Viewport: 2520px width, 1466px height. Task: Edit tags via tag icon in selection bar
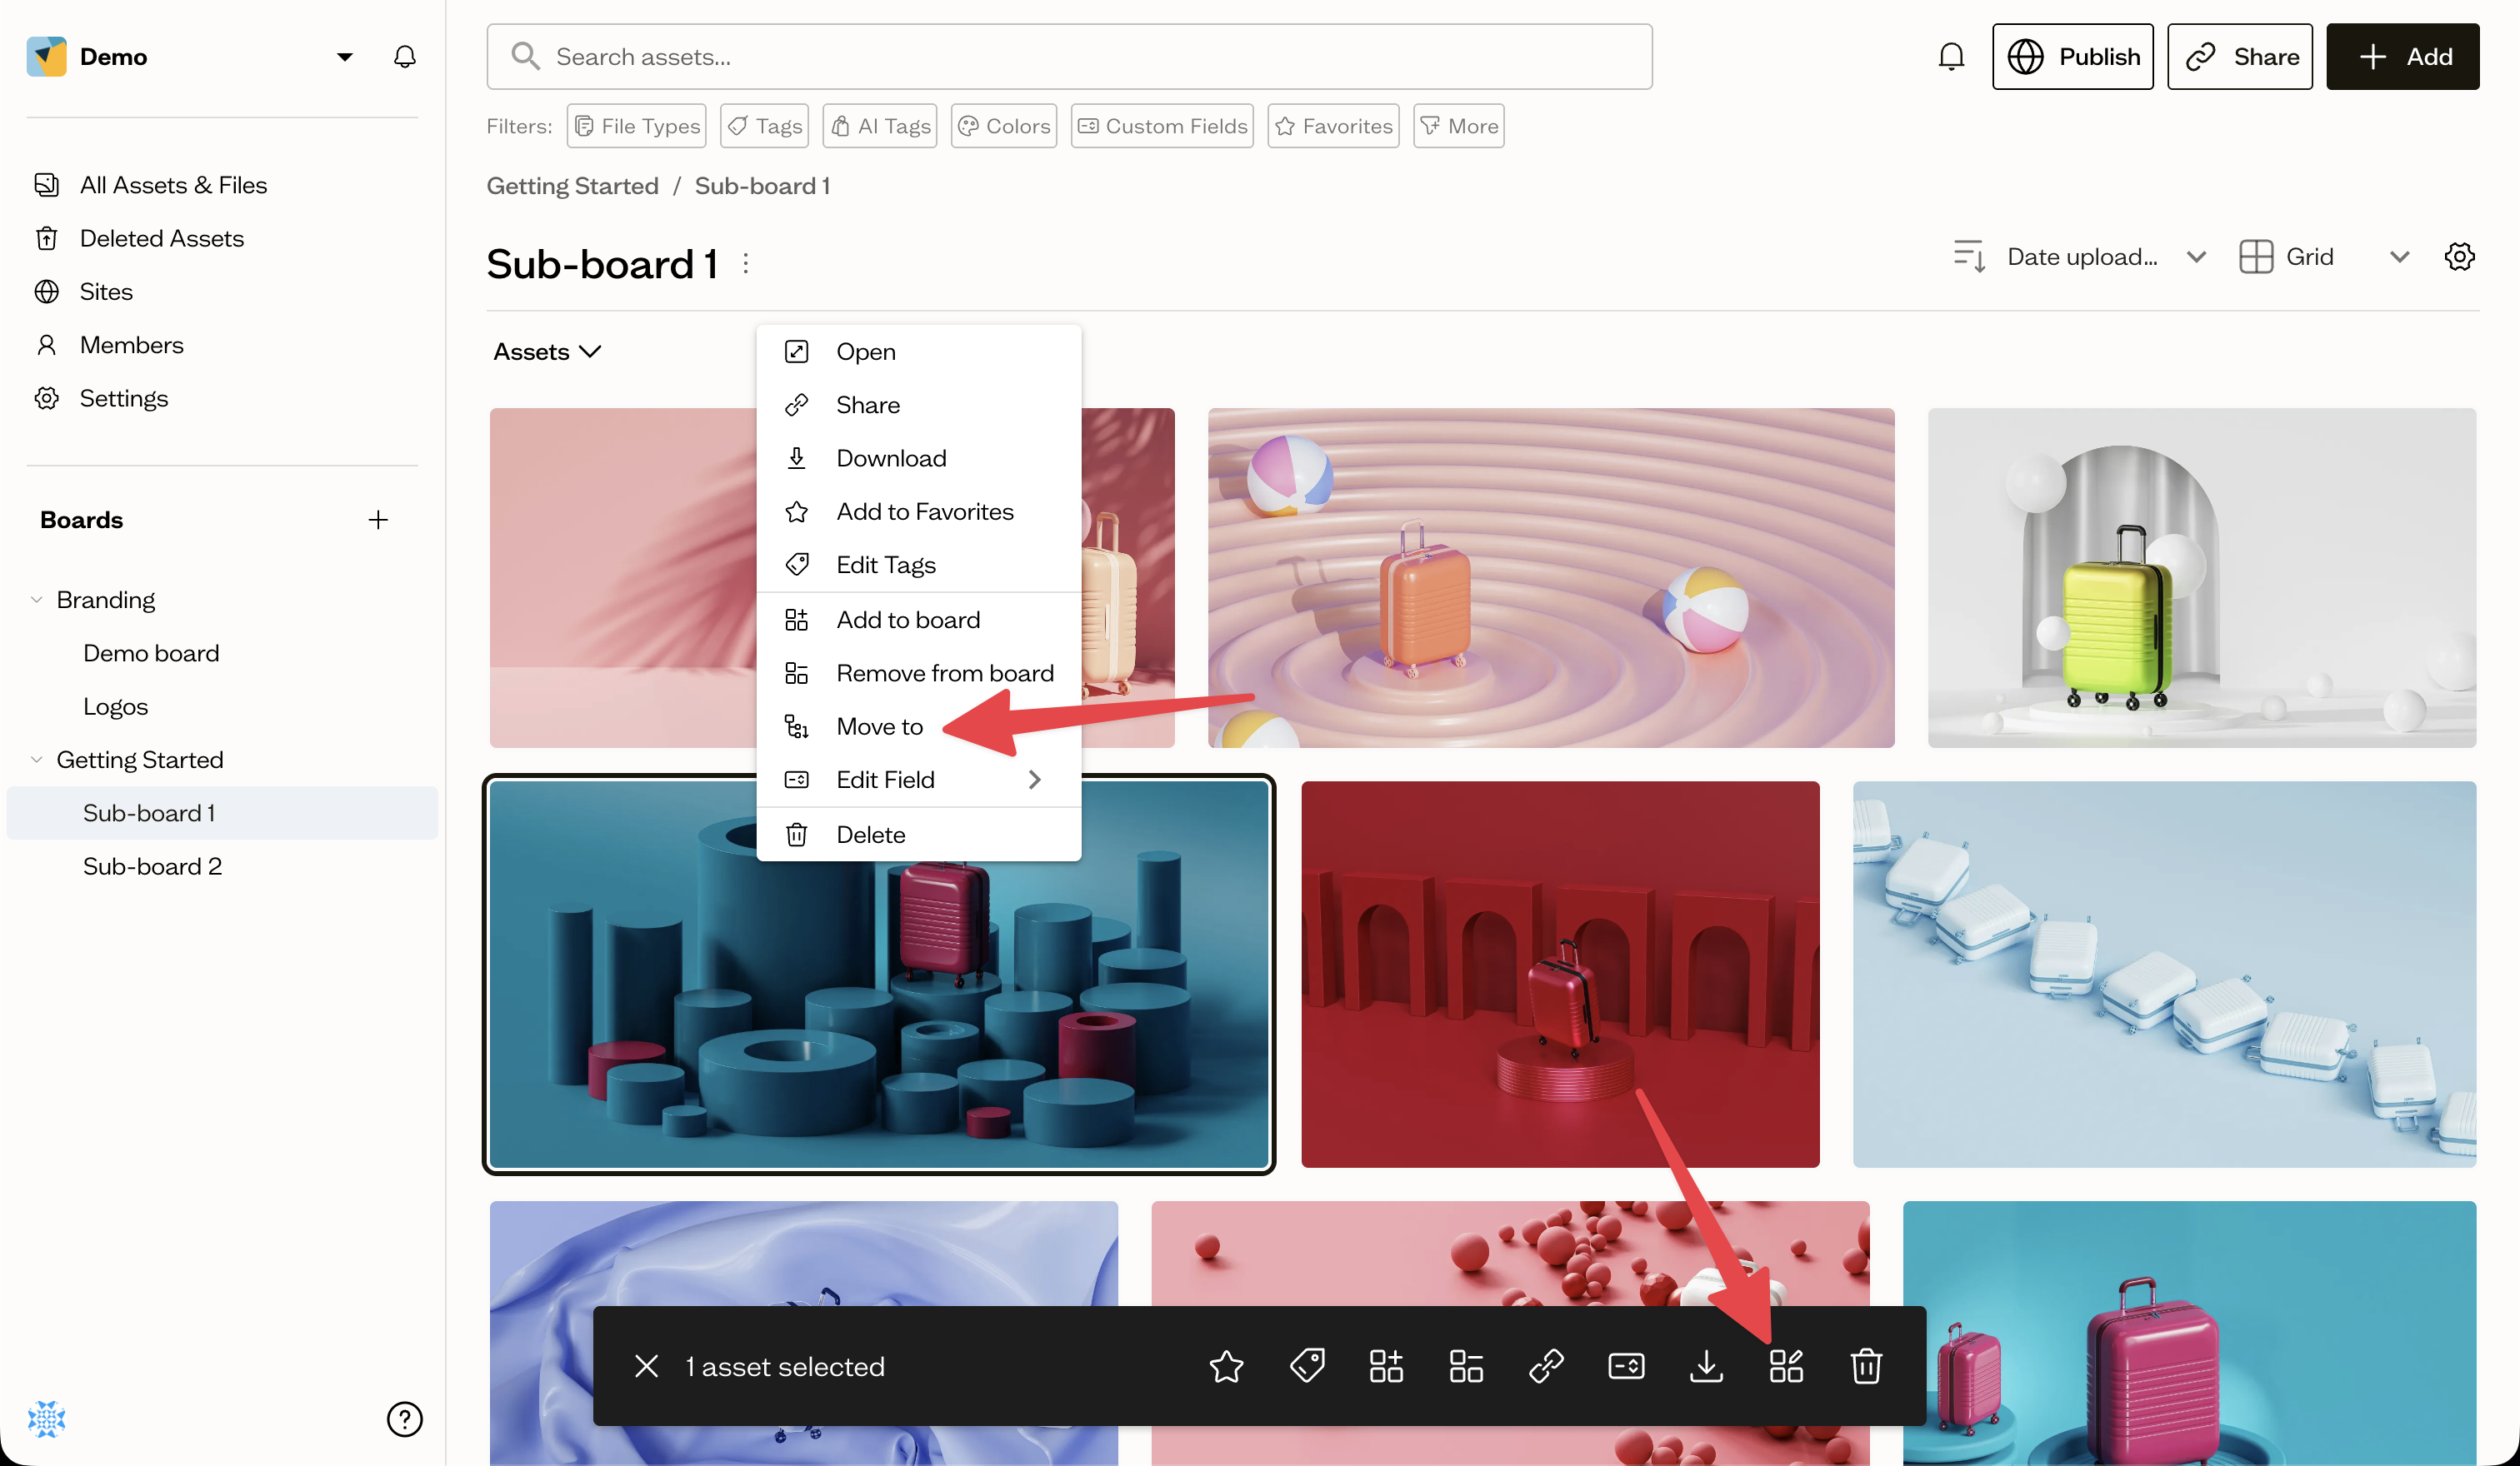1306,1365
